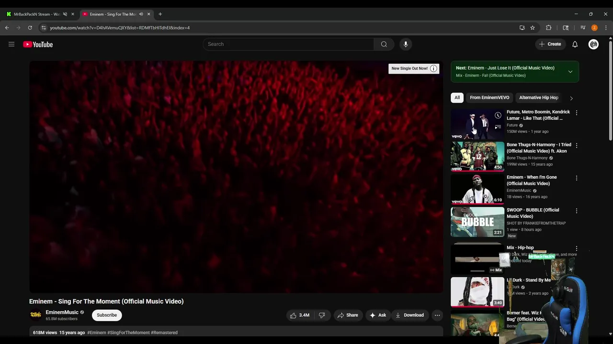Close the Eminem browser tab

pos(148,14)
